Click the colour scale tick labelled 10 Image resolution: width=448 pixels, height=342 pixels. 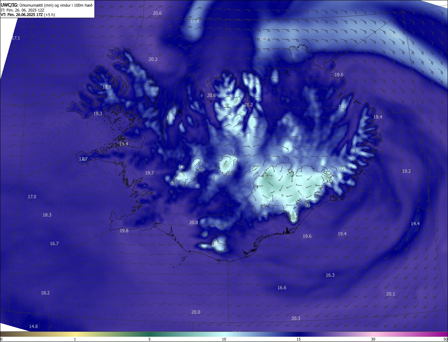point(224,339)
